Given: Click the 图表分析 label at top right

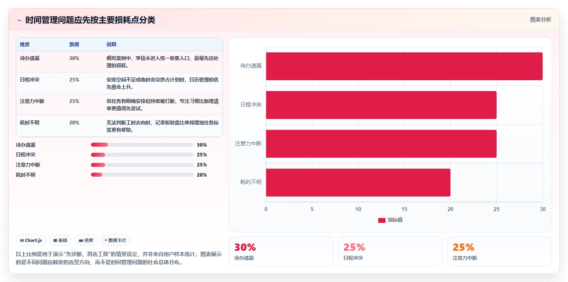Looking at the screenshot, I should click(x=541, y=19).
